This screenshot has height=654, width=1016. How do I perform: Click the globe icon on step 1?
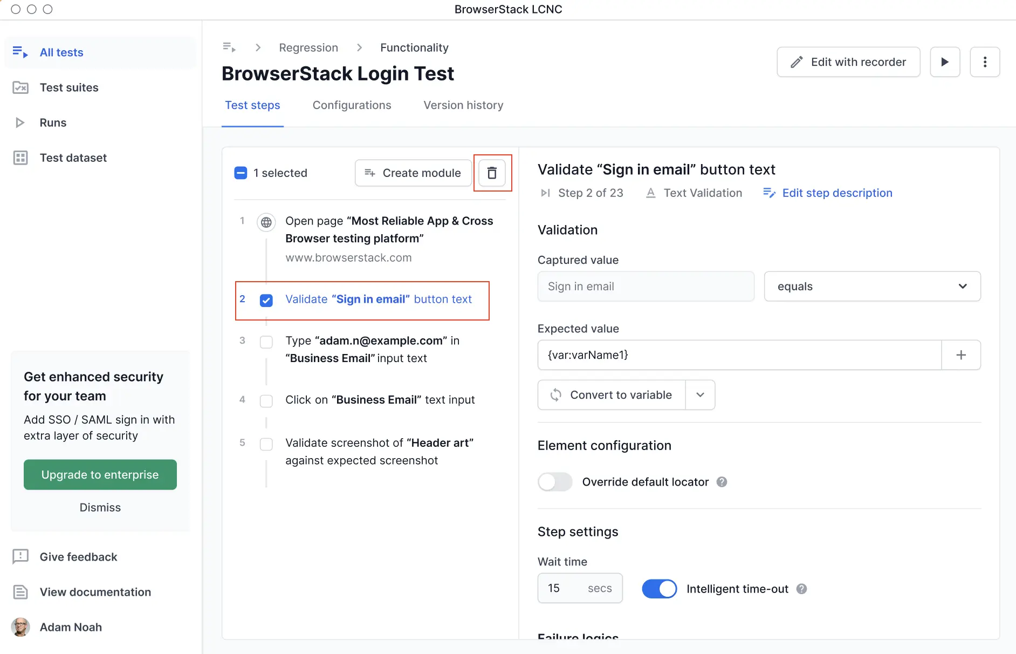point(266,222)
